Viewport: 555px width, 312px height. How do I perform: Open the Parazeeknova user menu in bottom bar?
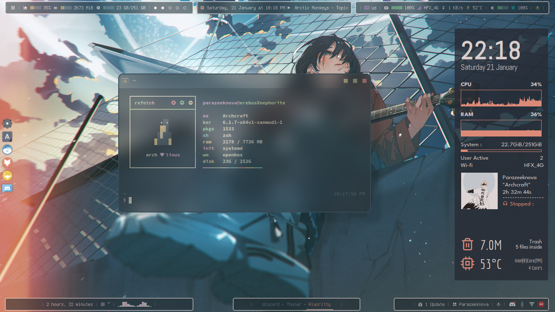coord(471,304)
